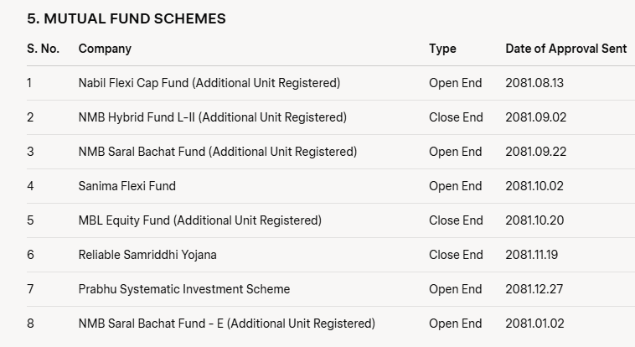Select the NMB Saral Bachat Fund (Additional Unit Registered) entry in row 3
The width and height of the screenshot is (635, 347).
(x=218, y=152)
